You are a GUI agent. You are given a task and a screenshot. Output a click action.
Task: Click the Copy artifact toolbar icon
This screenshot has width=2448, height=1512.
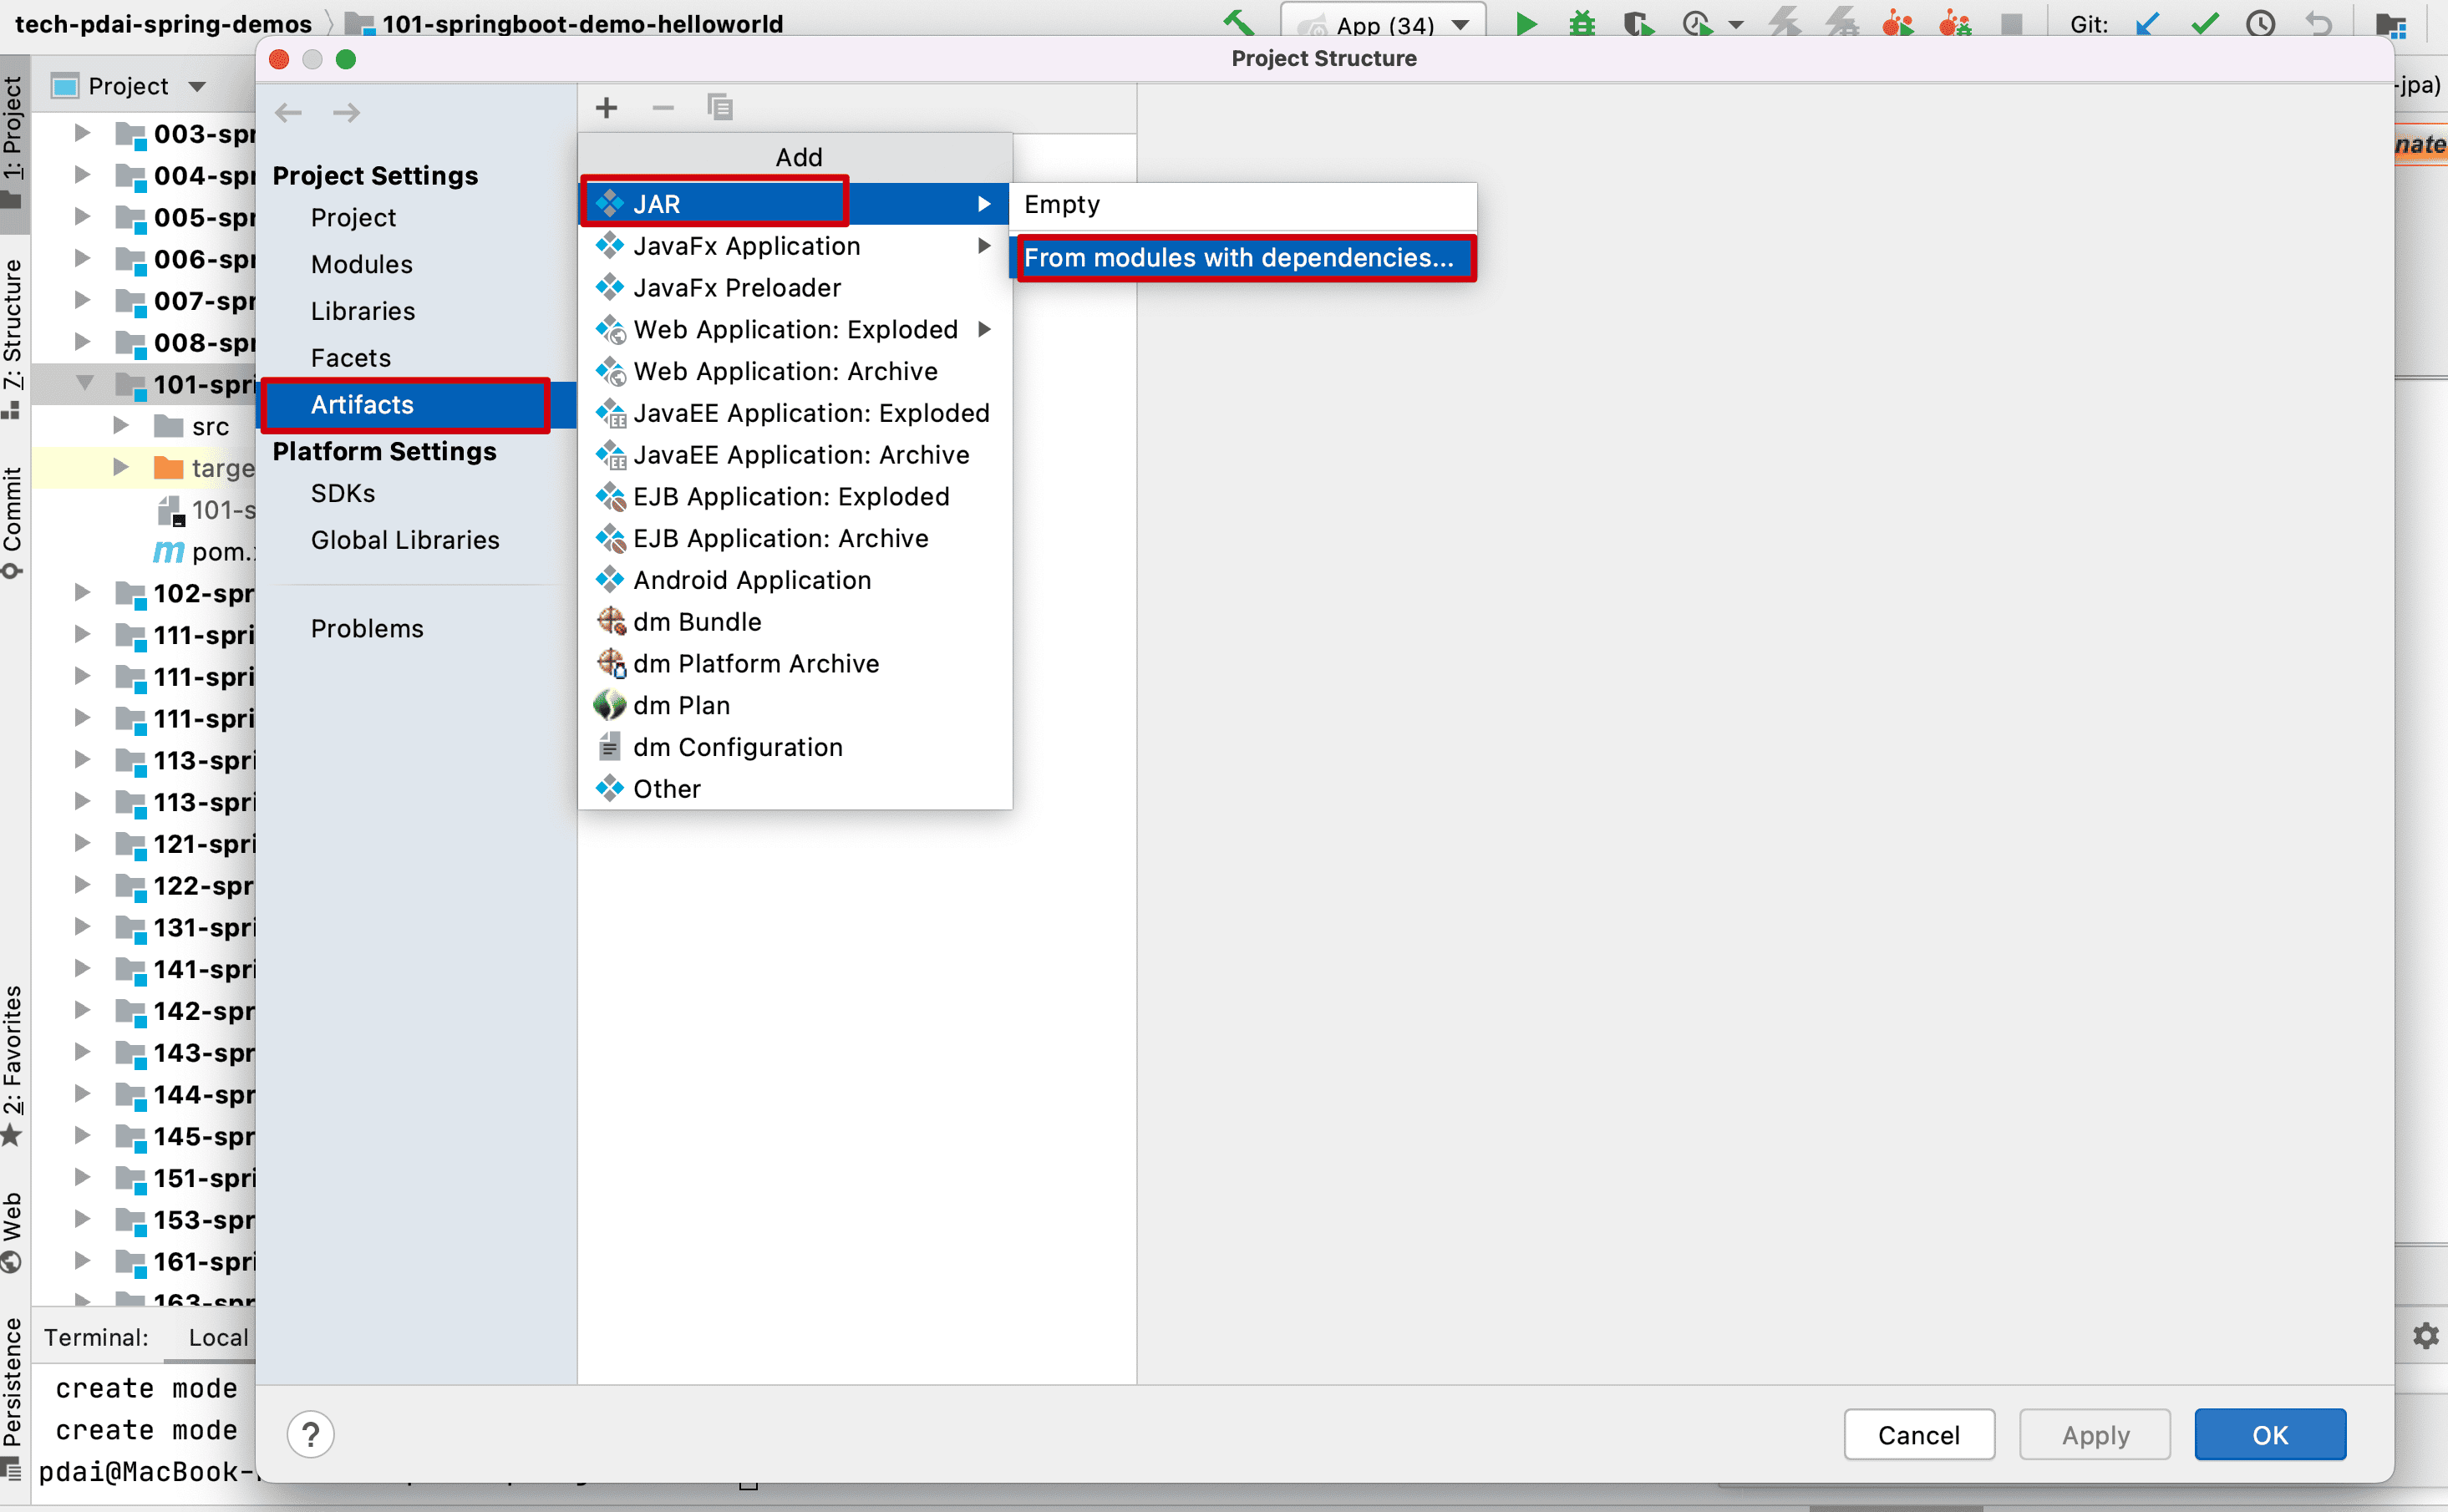pyautogui.click(x=720, y=108)
